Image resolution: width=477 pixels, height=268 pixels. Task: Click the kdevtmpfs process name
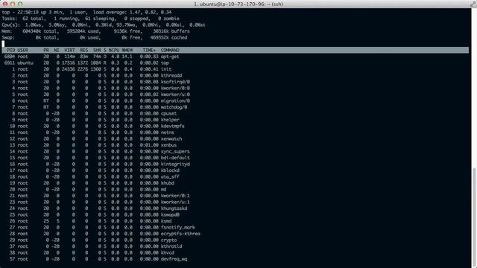[x=172, y=126]
